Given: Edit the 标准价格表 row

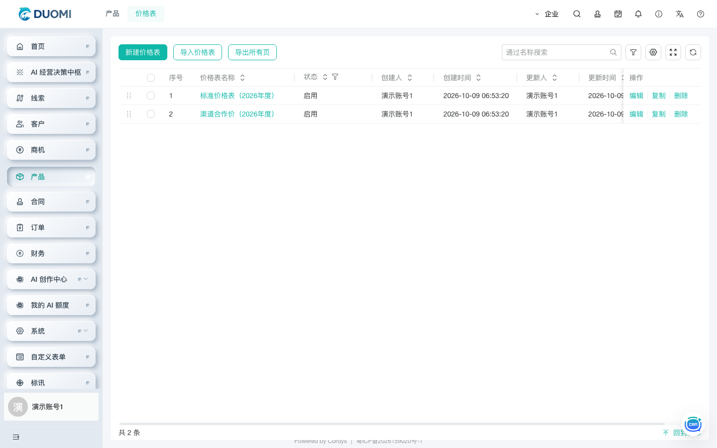Looking at the screenshot, I should pyautogui.click(x=636, y=96).
